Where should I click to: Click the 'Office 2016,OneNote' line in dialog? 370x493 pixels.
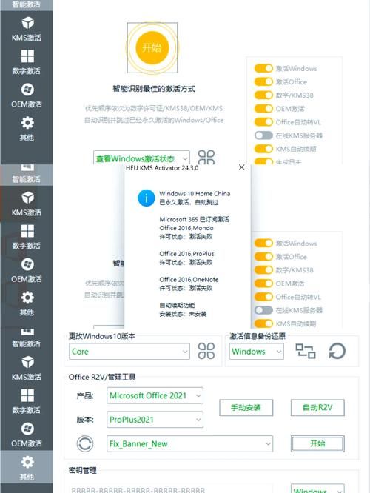pos(189,280)
